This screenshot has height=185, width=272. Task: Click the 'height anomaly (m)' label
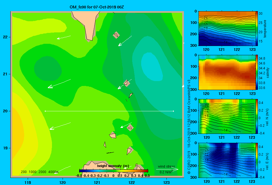click(x=113, y=166)
